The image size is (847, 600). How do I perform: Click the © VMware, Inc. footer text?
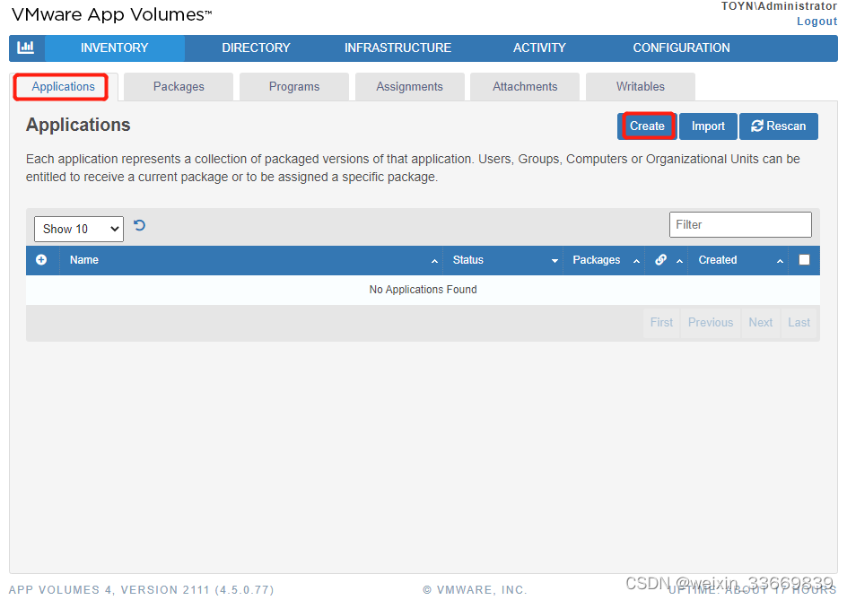(475, 590)
